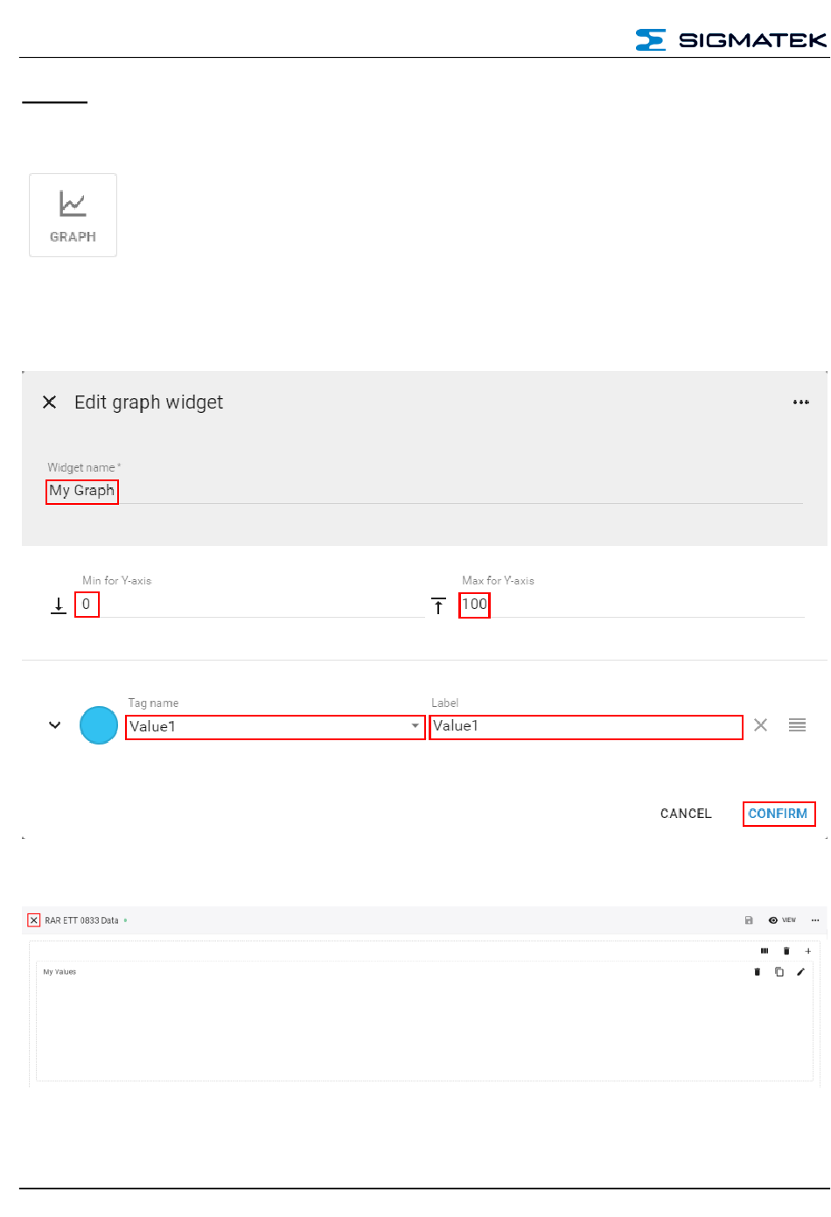Expand the Value1 series row chevron
The height and width of the screenshot is (1217, 831).
(x=54, y=725)
